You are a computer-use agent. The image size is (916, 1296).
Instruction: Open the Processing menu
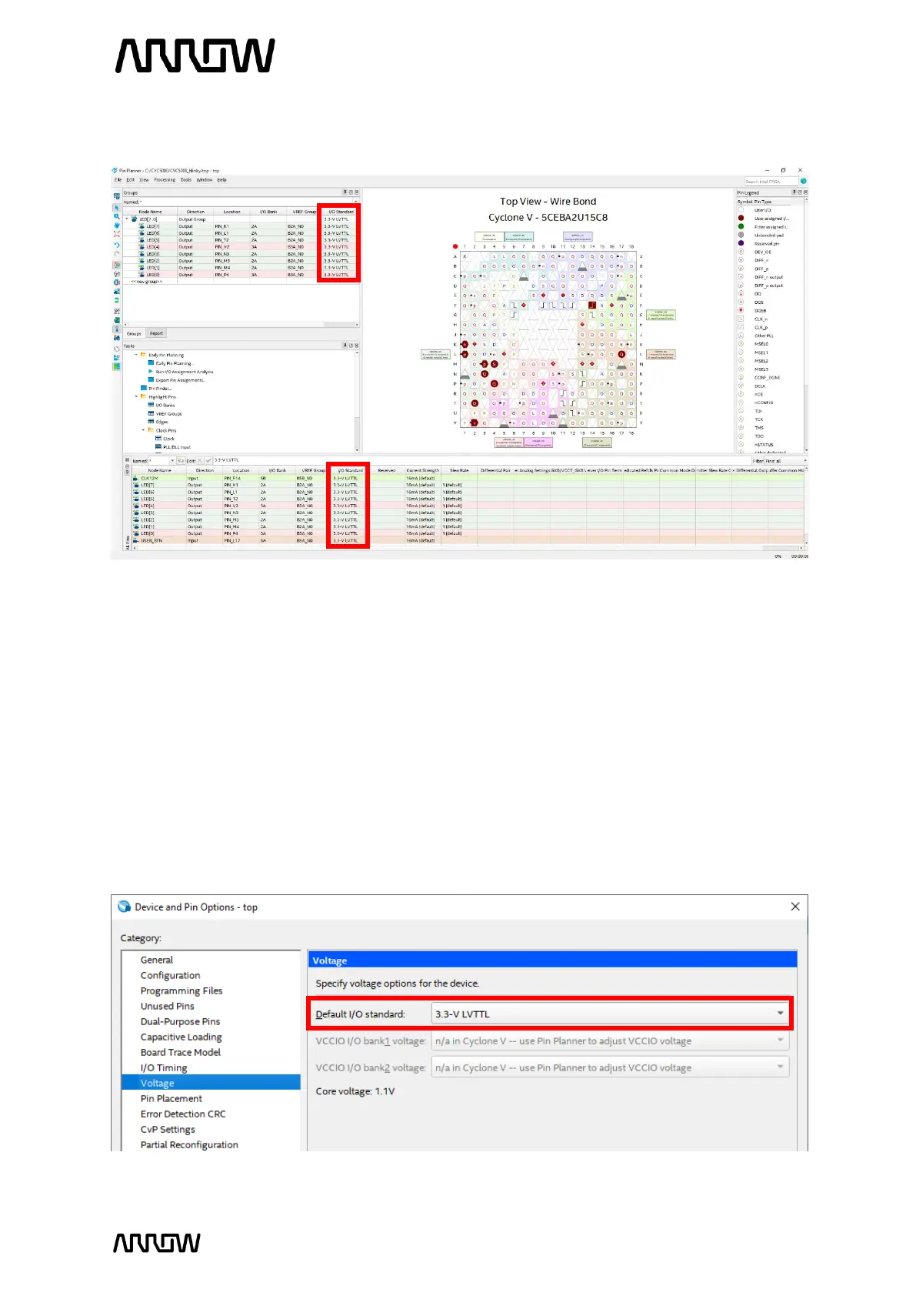(165, 180)
